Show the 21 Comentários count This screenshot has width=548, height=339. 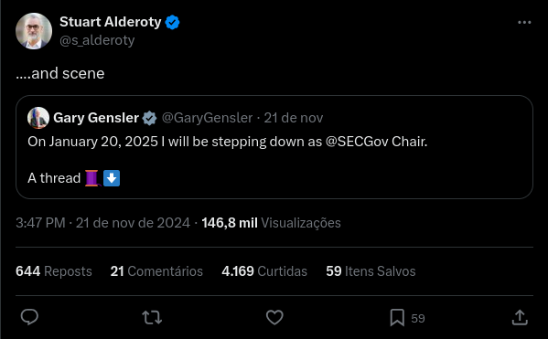(156, 271)
